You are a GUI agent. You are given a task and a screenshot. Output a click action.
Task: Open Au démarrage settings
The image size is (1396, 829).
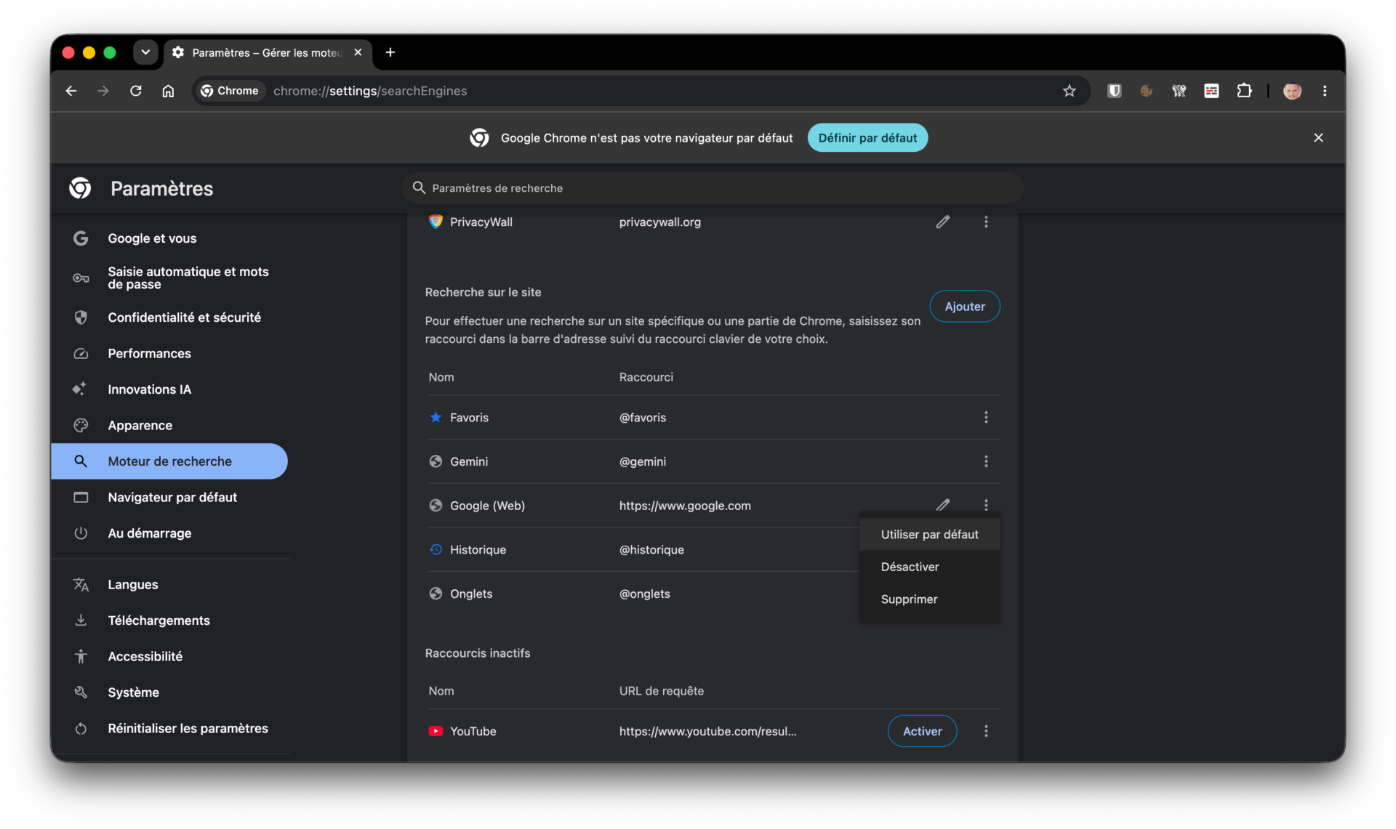[x=169, y=533]
